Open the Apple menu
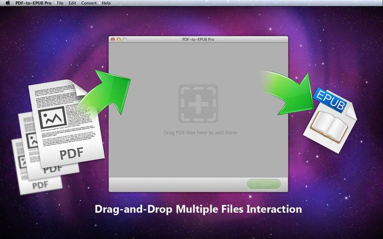Viewport: 383px width, 239px height. pos(8,3)
